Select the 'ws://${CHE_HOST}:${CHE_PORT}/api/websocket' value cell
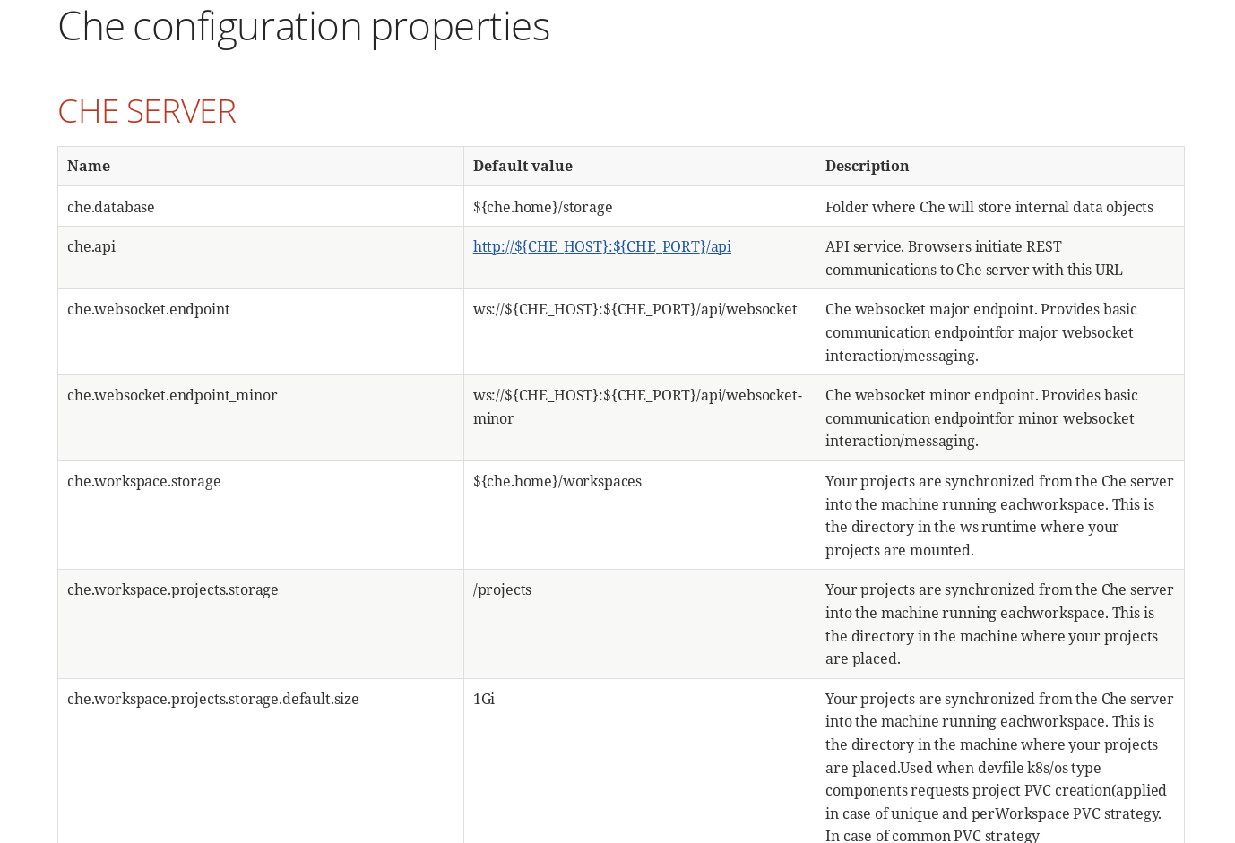The height and width of the screenshot is (843, 1235). tap(640, 332)
